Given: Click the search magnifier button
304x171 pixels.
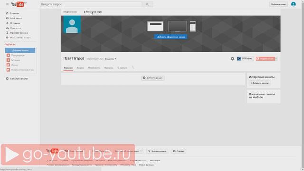Looking at the screenshot, I should pyautogui.click(x=147, y=4).
